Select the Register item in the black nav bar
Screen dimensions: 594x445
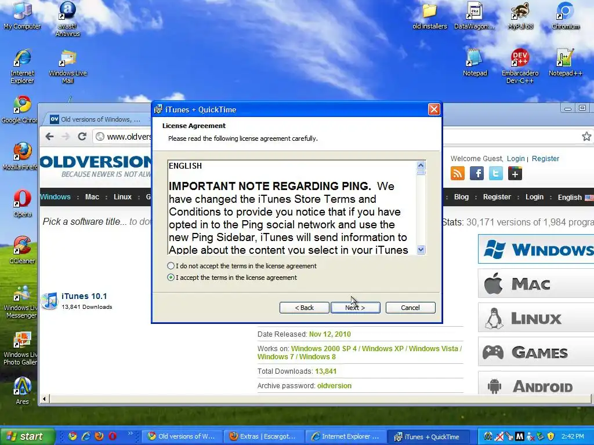[x=497, y=197]
